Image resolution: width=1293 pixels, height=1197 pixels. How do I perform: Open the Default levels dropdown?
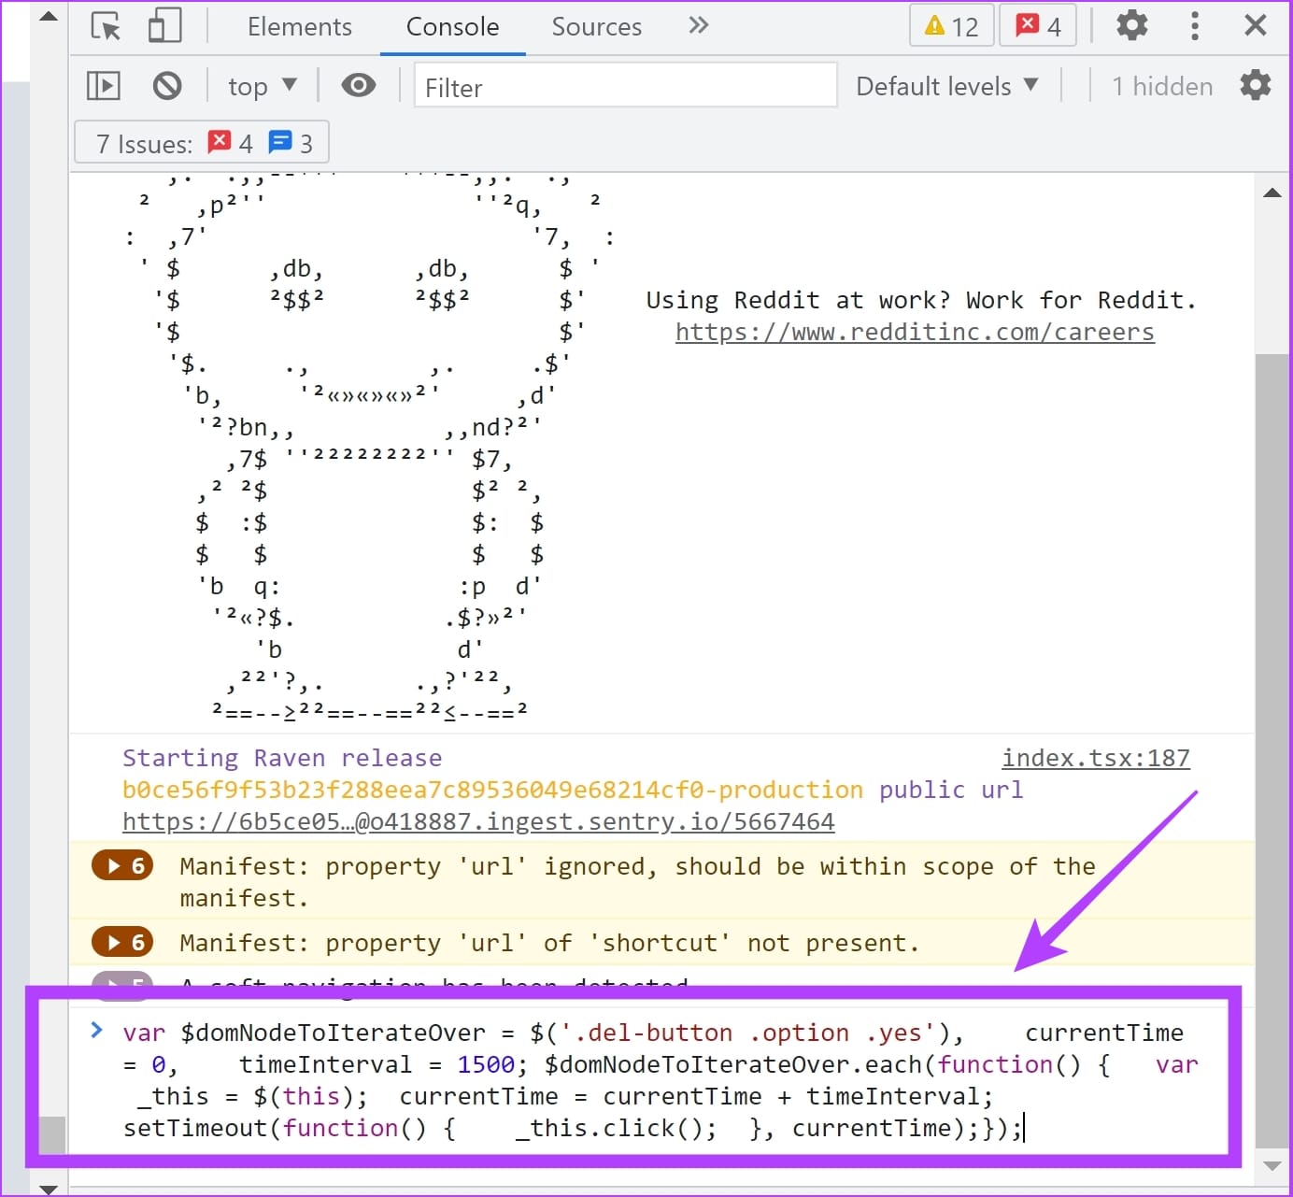point(947,86)
